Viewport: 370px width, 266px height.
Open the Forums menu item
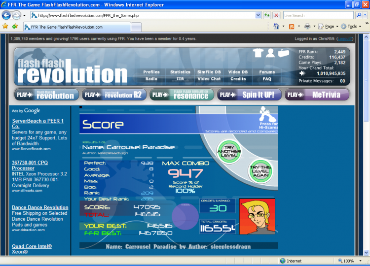[x=267, y=72]
